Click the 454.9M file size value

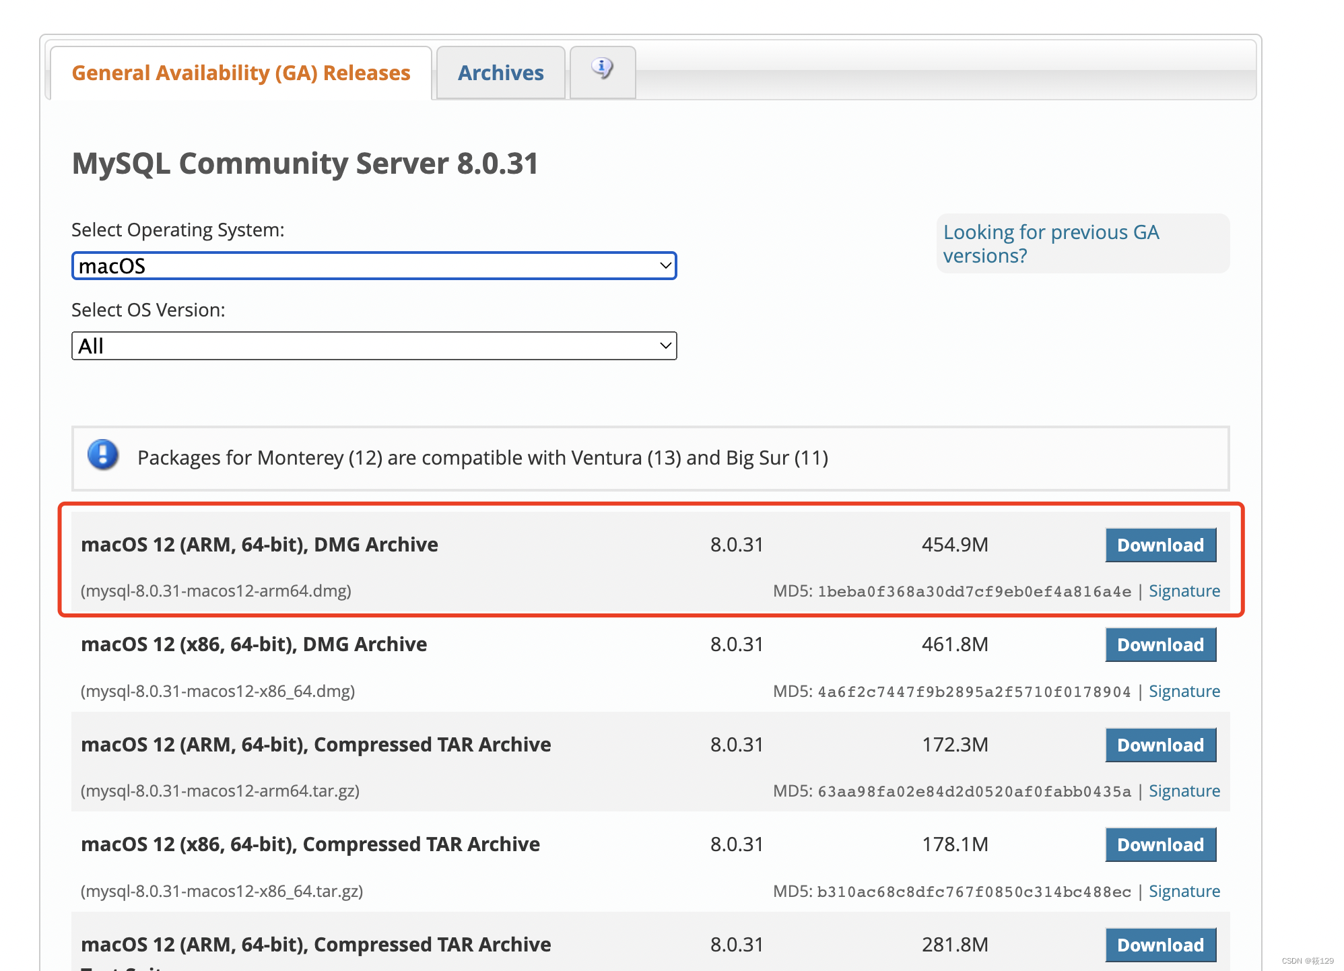coord(955,545)
